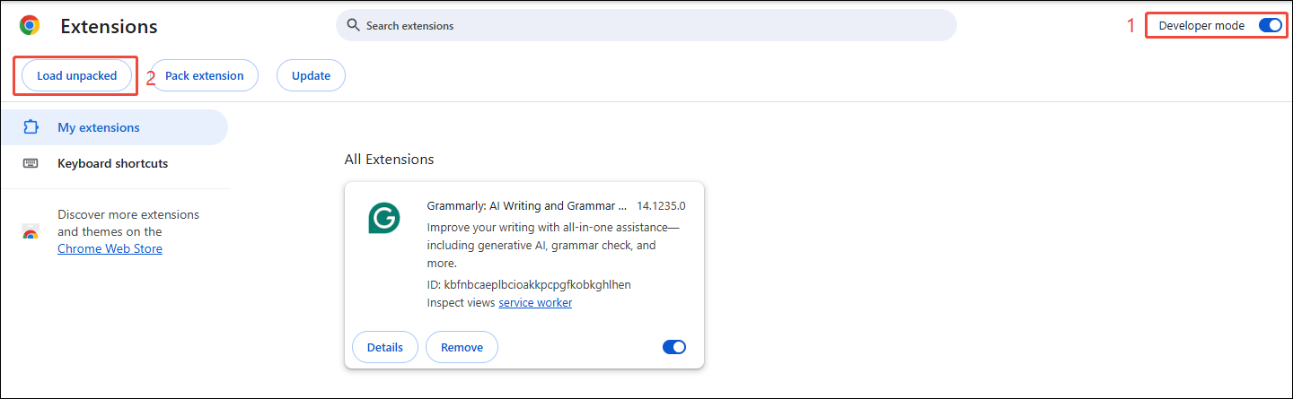Click the version number 14.1235.0
The image size is (1293, 399).
[661, 205]
